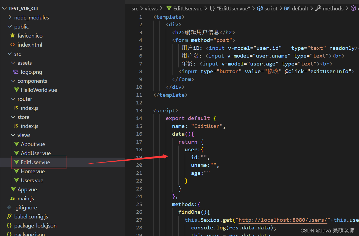This screenshot has width=359, height=236.
Task: Click the EditUser.vue breadcrumb file segment
Action: 188,8
